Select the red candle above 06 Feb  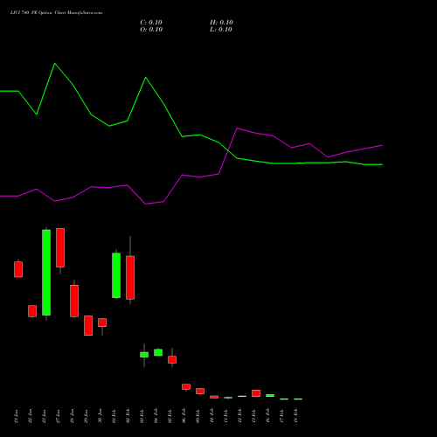[186, 386]
